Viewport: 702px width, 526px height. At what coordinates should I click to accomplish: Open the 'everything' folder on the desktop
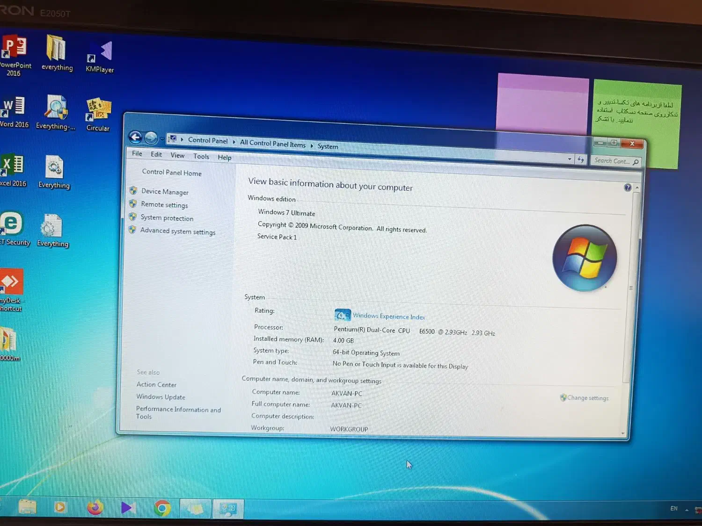[57, 53]
